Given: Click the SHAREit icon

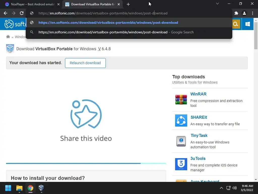Looking at the screenshot, I should click(181, 120).
